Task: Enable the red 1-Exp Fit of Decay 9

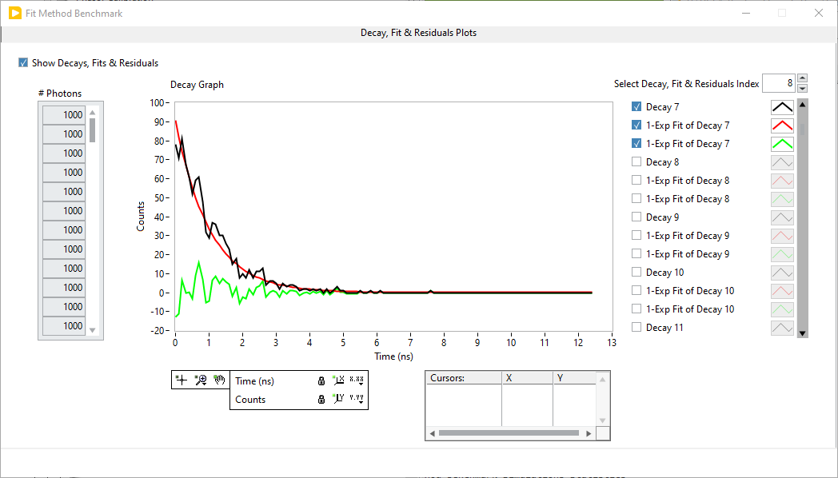Action: tap(636, 235)
